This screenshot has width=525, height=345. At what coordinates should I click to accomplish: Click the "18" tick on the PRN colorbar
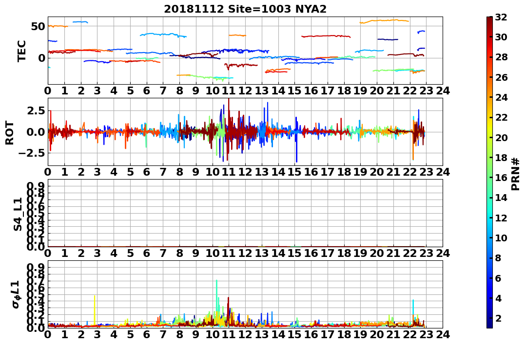pos(501,158)
